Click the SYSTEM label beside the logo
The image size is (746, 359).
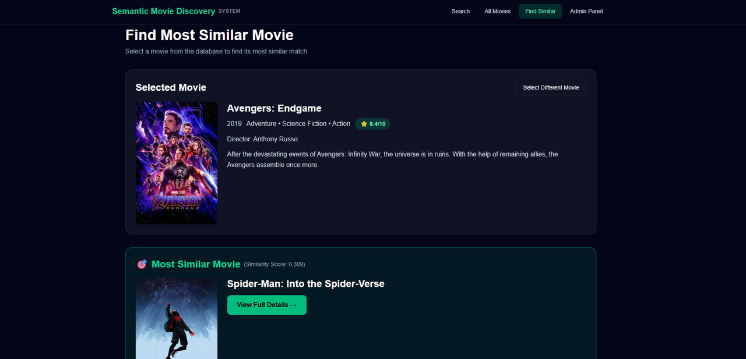click(229, 11)
